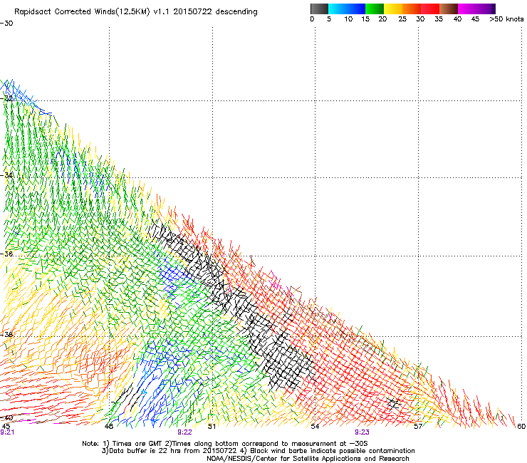527x463 pixels.
Task: Click the '-38' latitude label on left axis
Action: pos(6,335)
